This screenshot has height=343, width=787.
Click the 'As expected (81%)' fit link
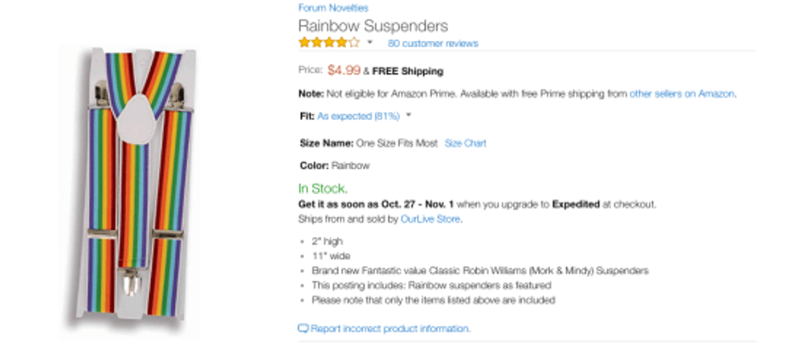click(x=358, y=116)
